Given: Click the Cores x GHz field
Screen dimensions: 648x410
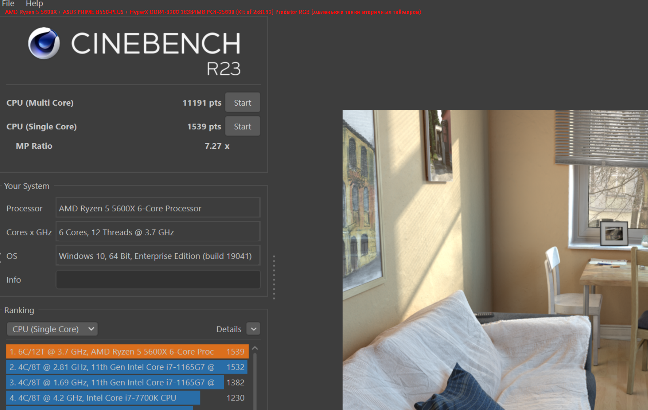Looking at the screenshot, I should pos(158,232).
